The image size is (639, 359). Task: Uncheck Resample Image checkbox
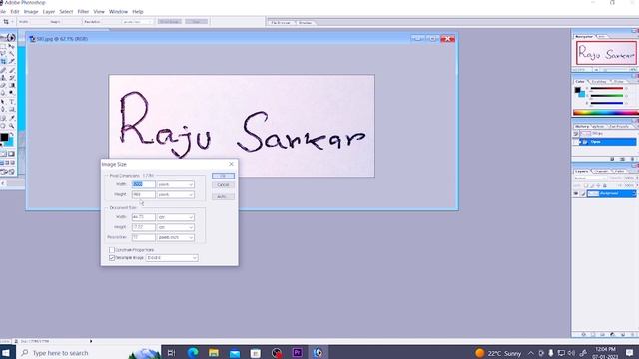(112, 258)
